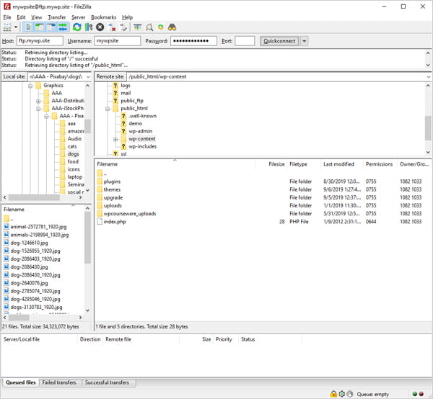Toggle processing of the transfer queue
The width and height of the screenshot is (433, 399).
(88, 27)
